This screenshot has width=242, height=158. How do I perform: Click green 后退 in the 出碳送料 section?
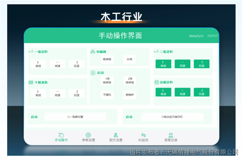point(202,92)
